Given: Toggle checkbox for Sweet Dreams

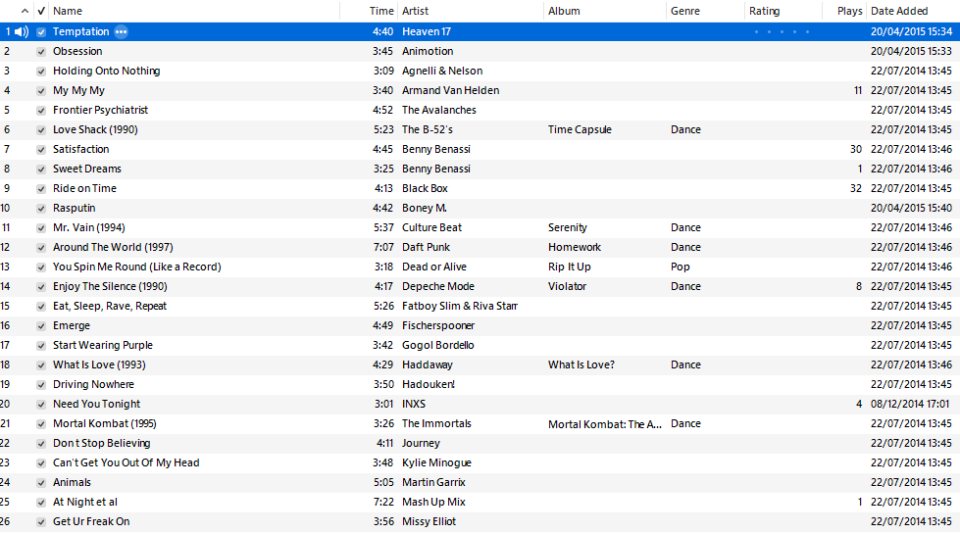Looking at the screenshot, I should [41, 170].
